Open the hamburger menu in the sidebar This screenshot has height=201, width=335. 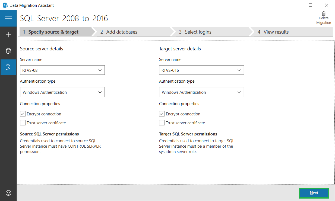(x=8, y=18)
